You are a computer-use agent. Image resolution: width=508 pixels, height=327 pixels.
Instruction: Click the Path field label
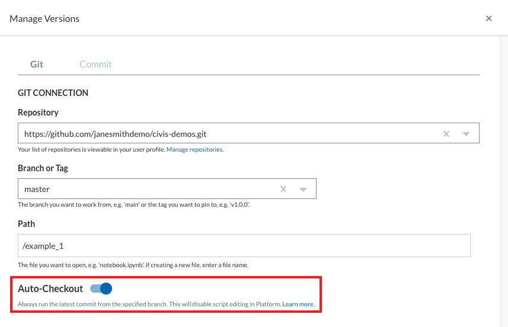26,224
